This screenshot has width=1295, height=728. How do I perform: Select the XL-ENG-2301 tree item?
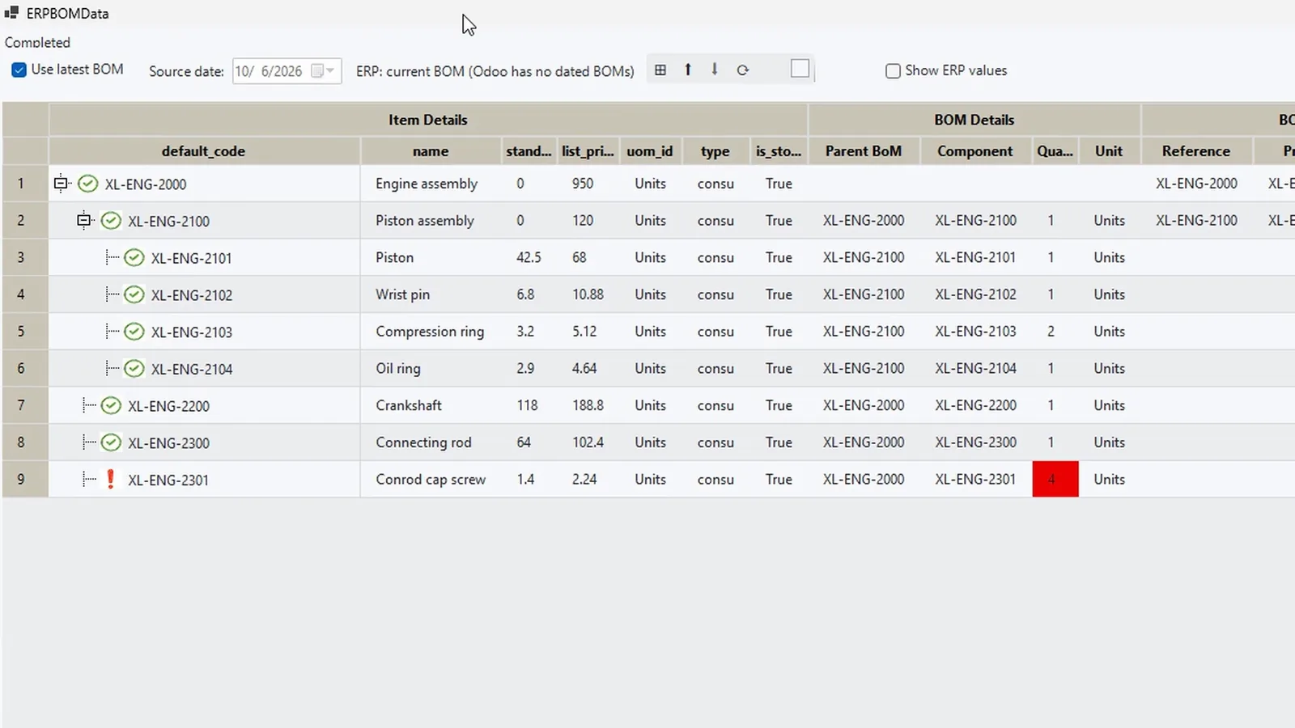(168, 480)
